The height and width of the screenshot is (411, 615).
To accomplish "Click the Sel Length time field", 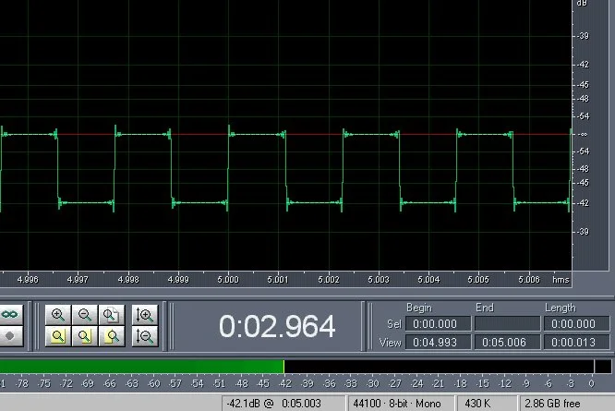I will click(x=576, y=324).
